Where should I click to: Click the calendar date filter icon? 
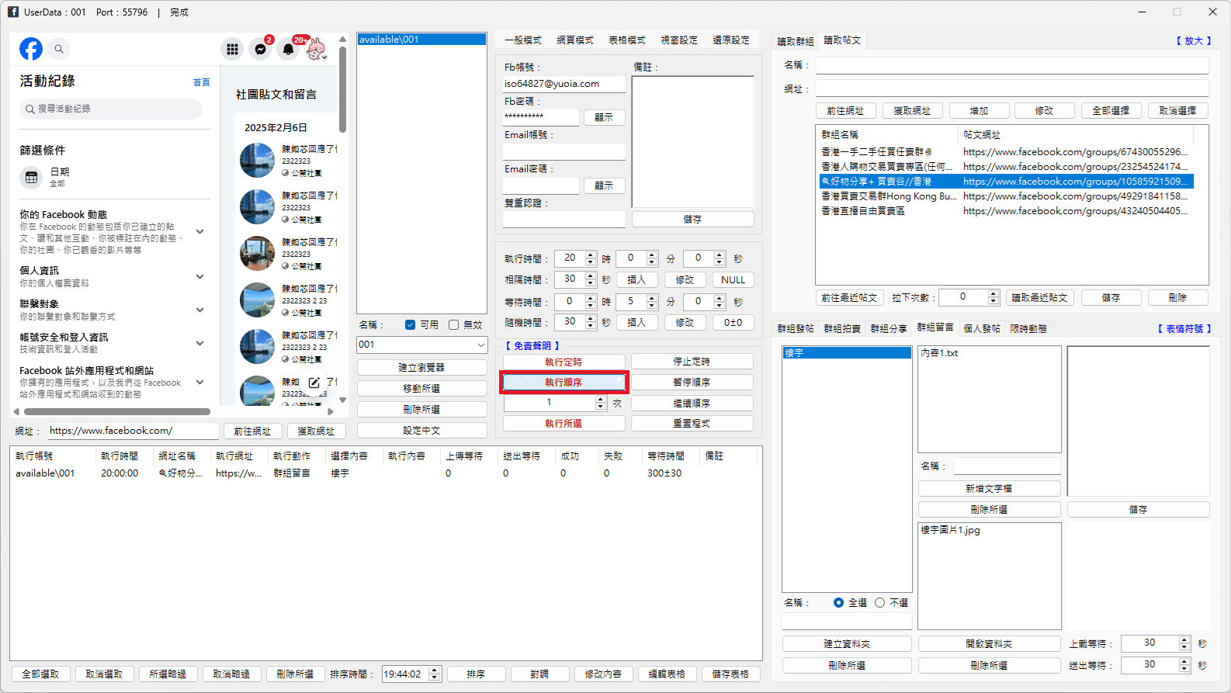[31, 177]
